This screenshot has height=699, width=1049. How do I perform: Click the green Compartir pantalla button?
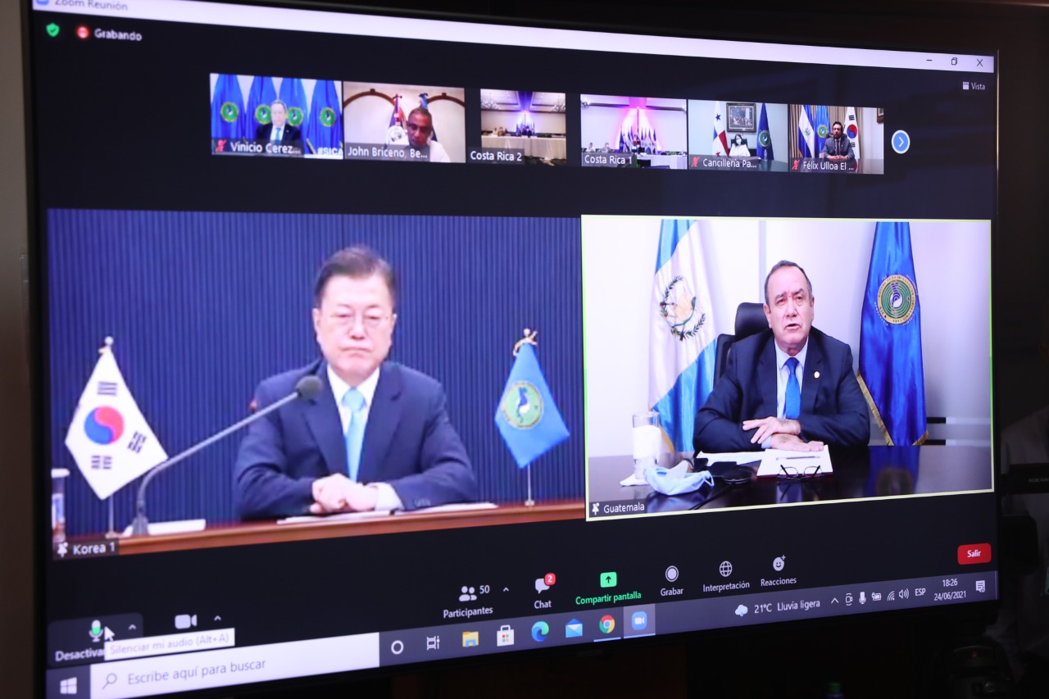click(x=608, y=587)
